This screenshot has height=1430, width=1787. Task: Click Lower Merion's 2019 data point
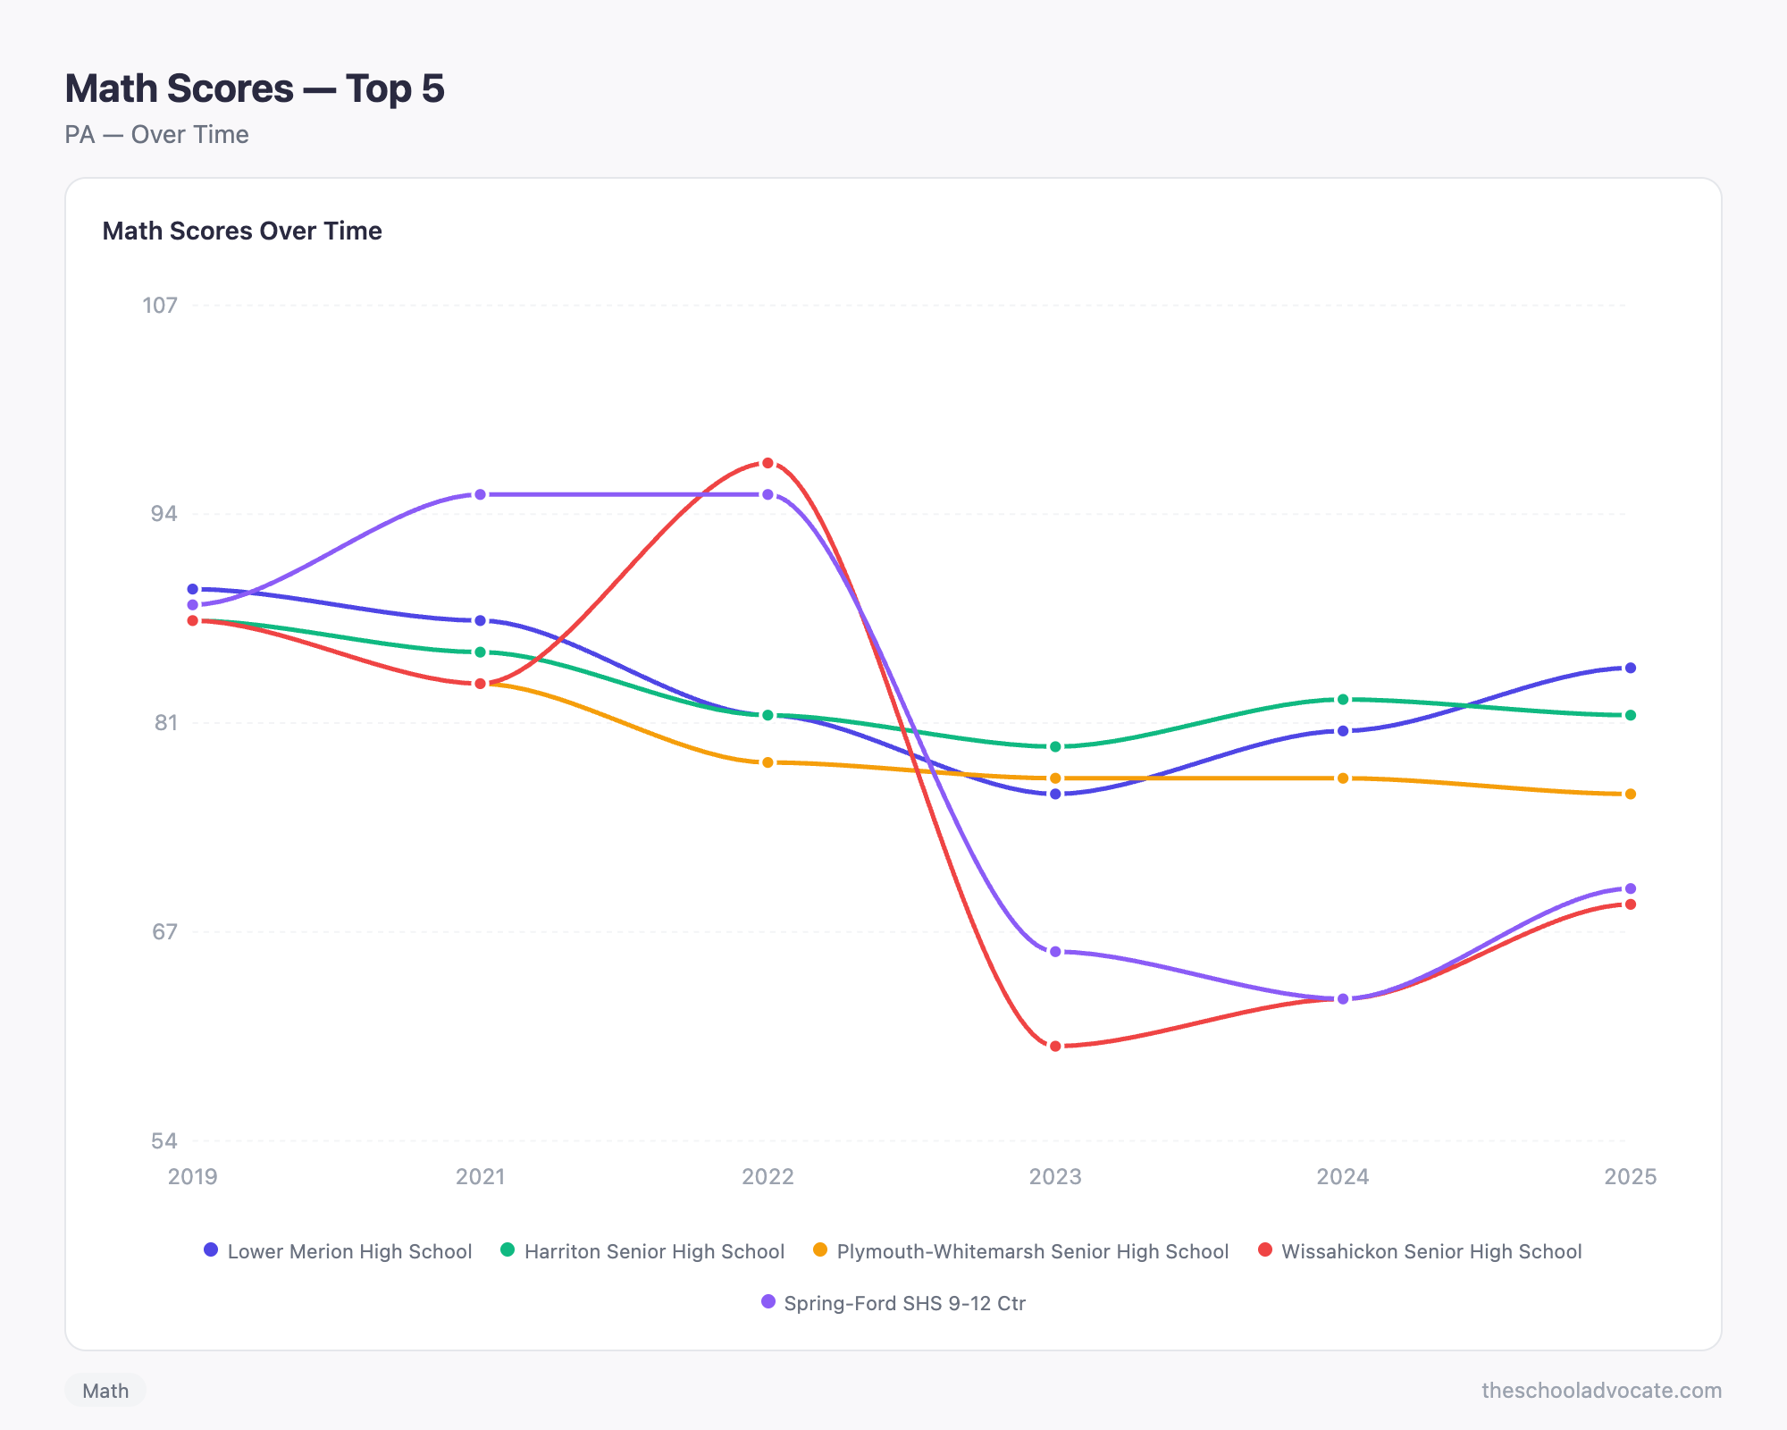(x=193, y=589)
